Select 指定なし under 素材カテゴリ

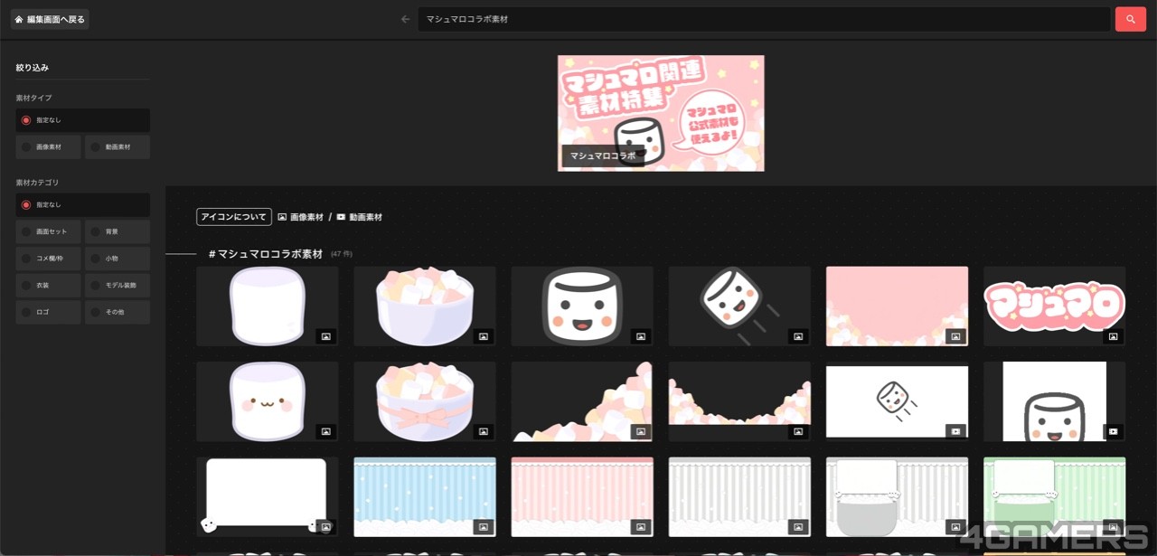point(83,205)
